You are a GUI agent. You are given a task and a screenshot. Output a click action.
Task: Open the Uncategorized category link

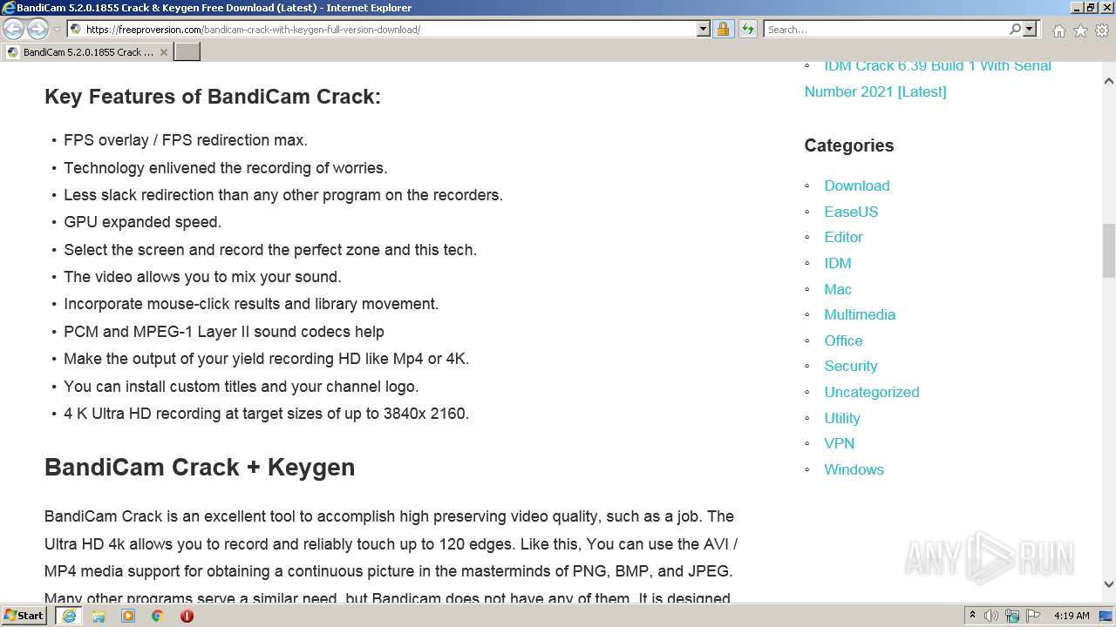point(872,392)
